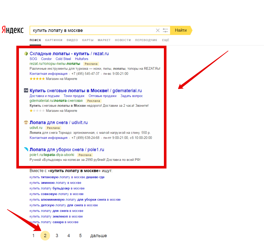Click the gdematerial.ru one-star rating
The image size is (264, 241).
(37, 111)
